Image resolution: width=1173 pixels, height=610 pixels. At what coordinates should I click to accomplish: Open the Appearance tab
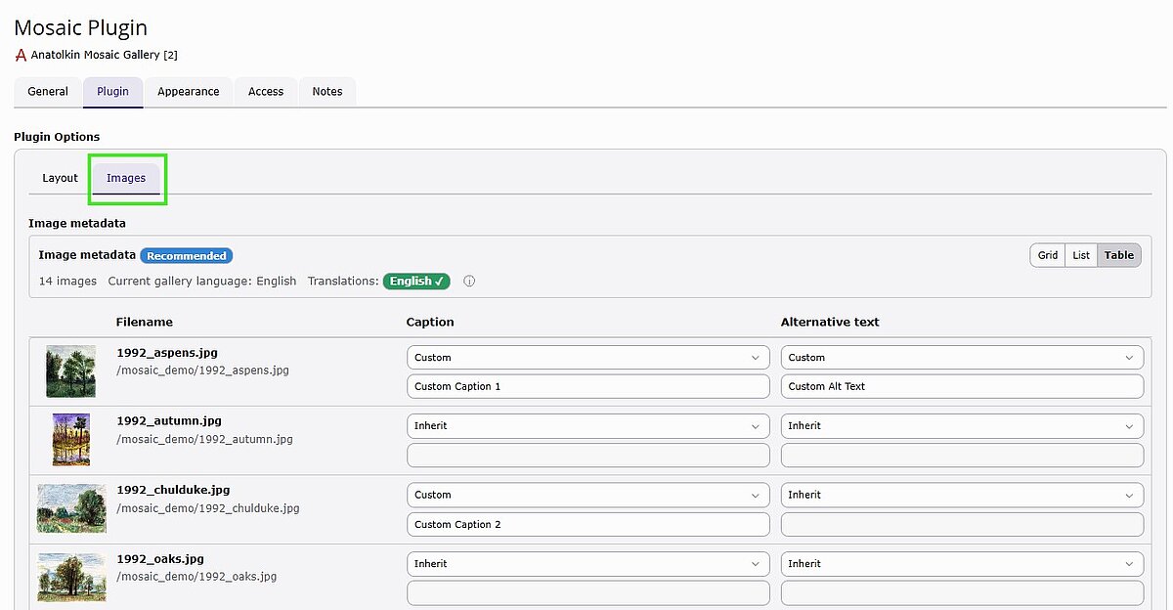(189, 92)
